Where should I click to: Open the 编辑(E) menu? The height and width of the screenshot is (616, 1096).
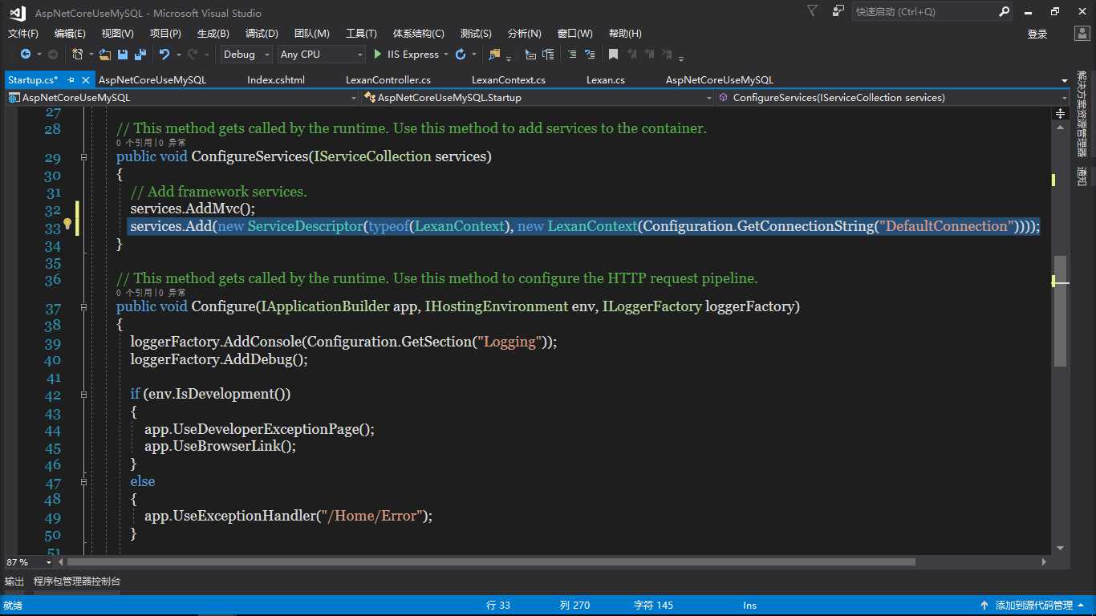point(70,34)
